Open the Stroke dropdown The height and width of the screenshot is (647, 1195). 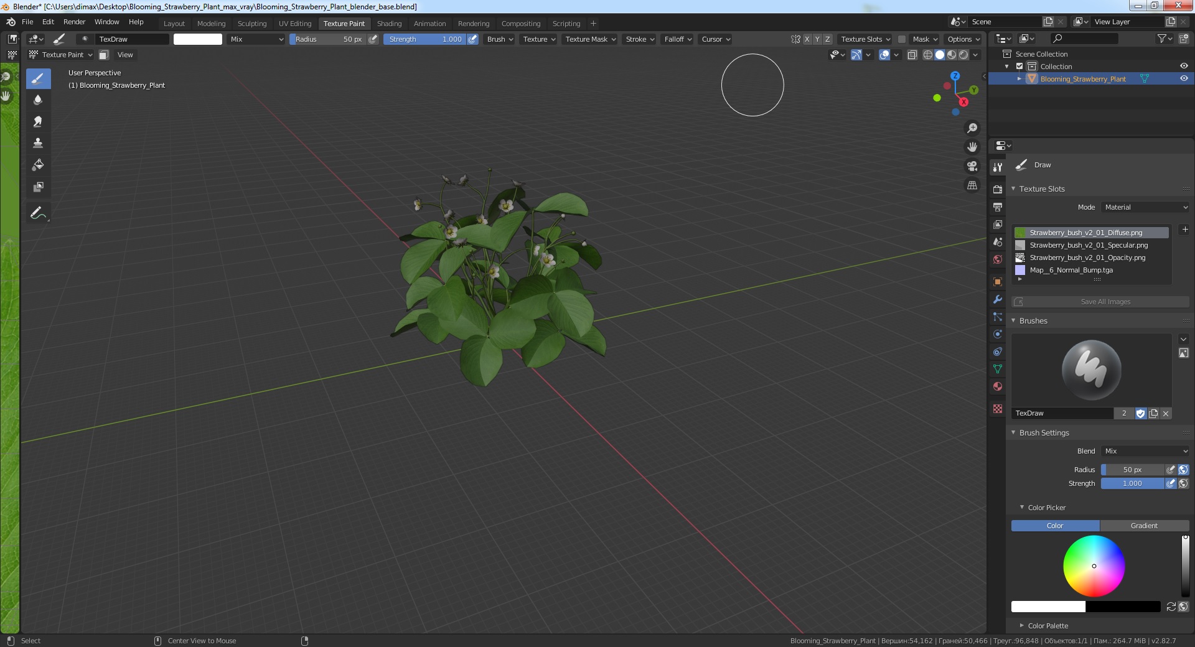[x=640, y=39]
